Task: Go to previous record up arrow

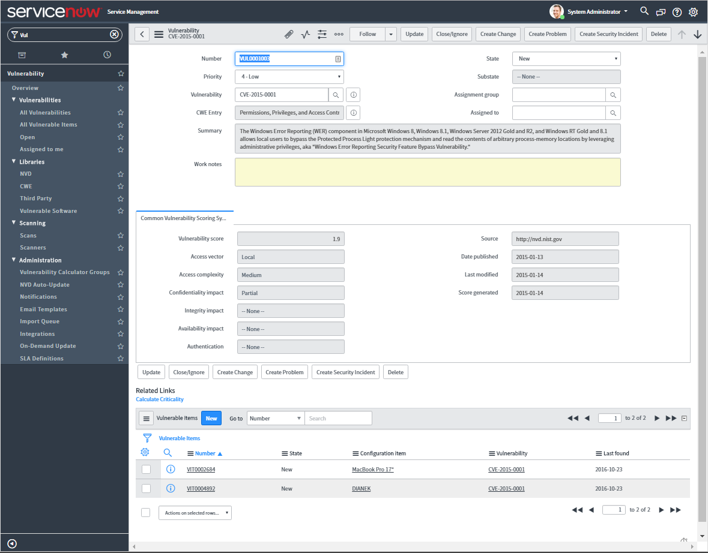Action: pyautogui.click(x=682, y=34)
